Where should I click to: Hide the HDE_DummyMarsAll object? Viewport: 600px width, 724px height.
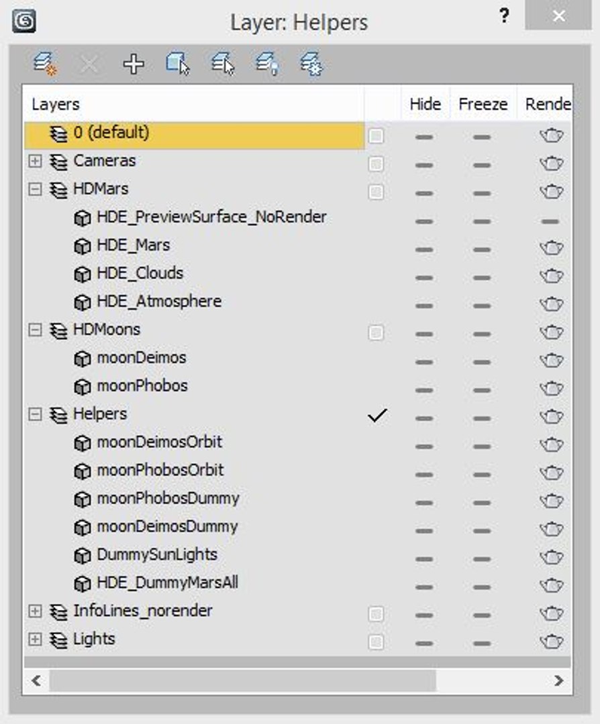pos(424,587)
